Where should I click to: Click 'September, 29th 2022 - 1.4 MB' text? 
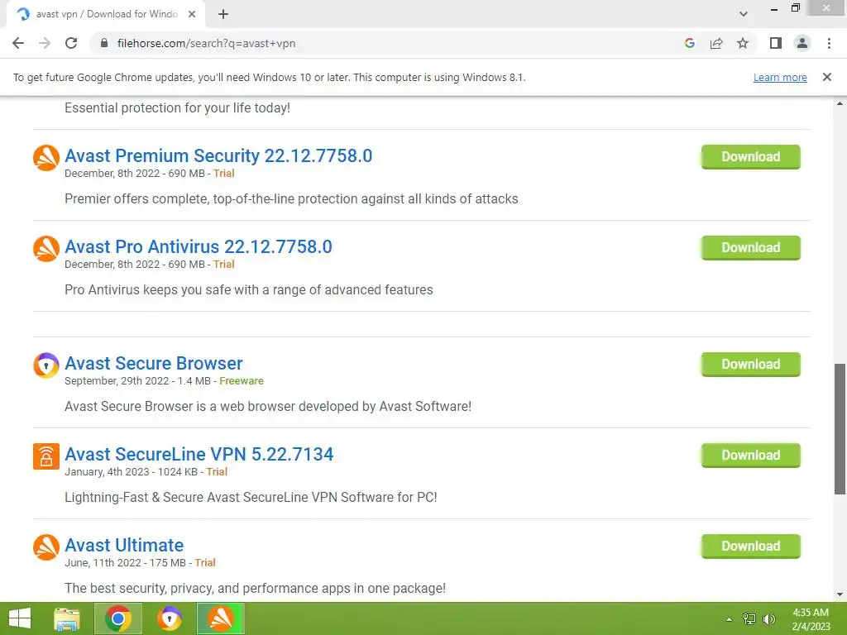coord(138,380)
